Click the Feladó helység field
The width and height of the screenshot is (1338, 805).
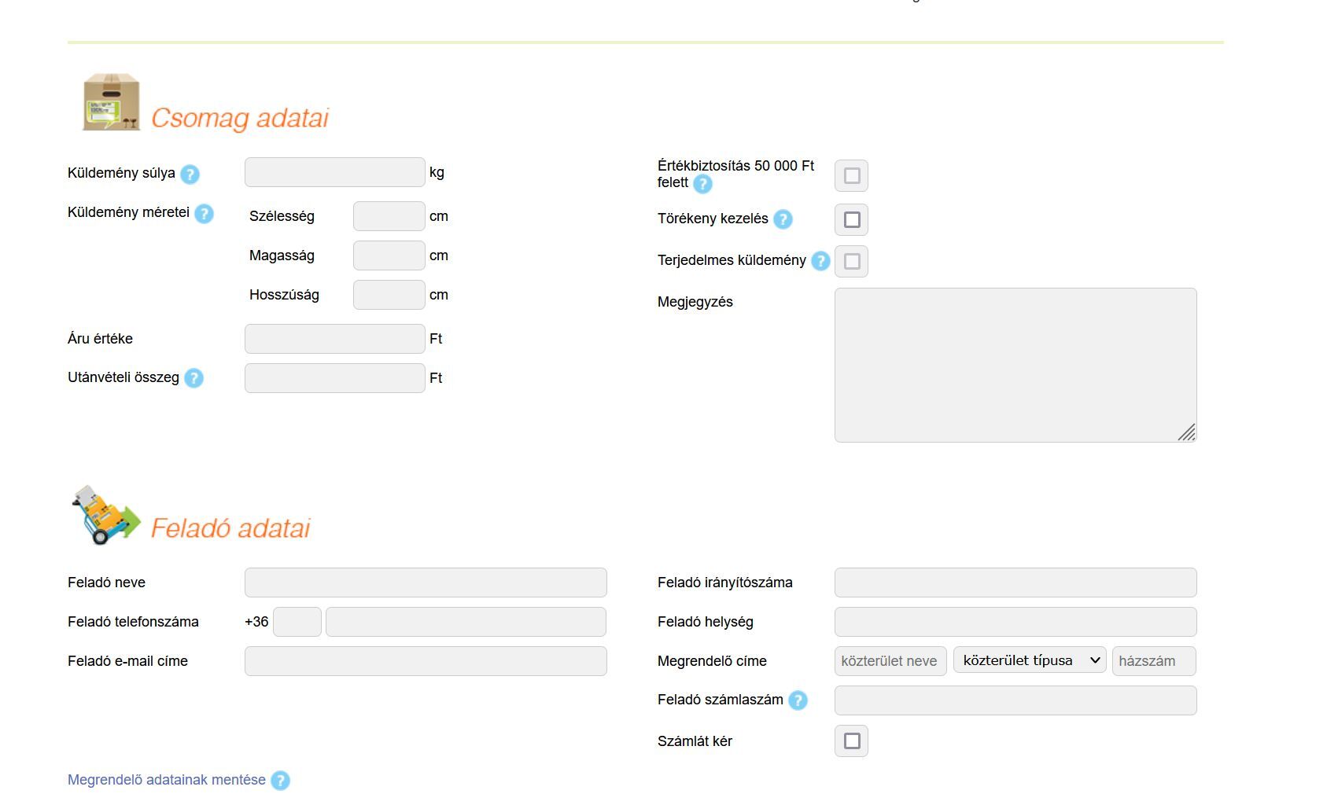pos(1015,622)
